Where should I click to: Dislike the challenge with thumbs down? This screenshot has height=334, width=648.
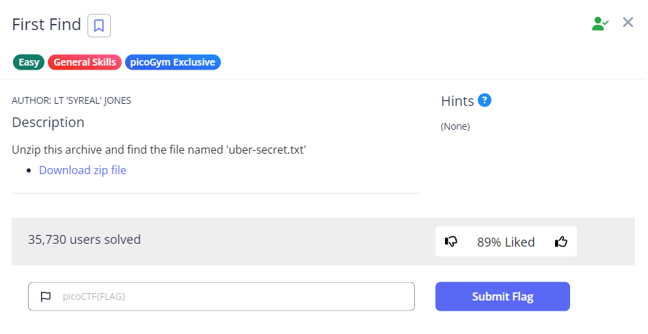click(451, 241)
